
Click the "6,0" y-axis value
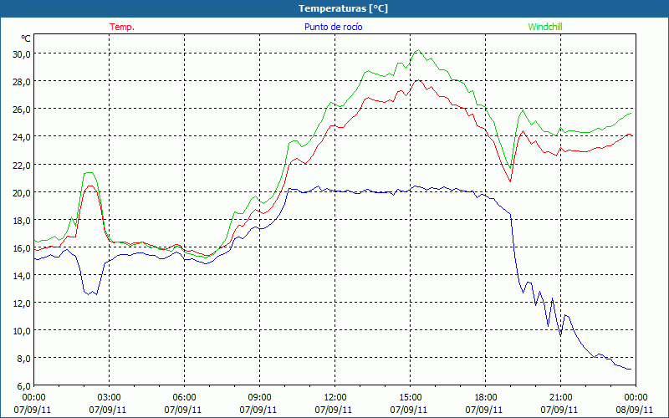coord(23,386)
